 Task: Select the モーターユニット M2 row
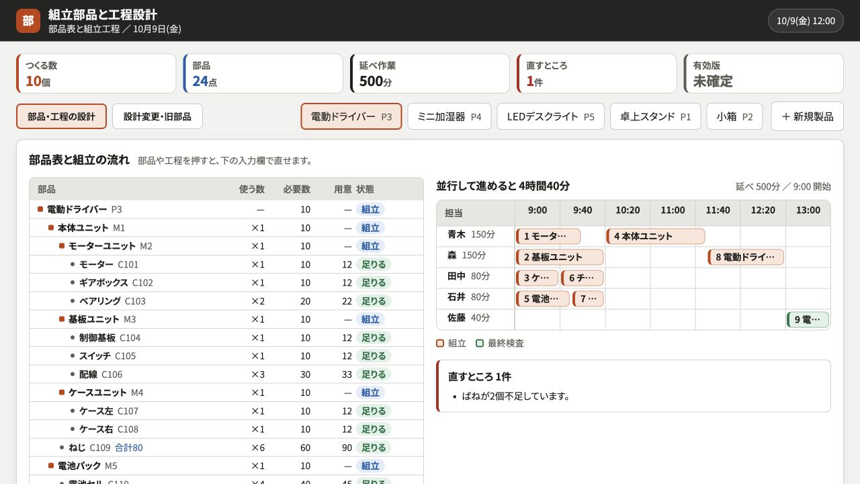226,246
